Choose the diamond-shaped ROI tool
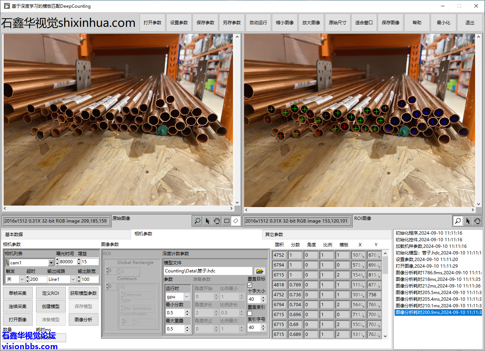The image size is (485, 351). point(236,221)
